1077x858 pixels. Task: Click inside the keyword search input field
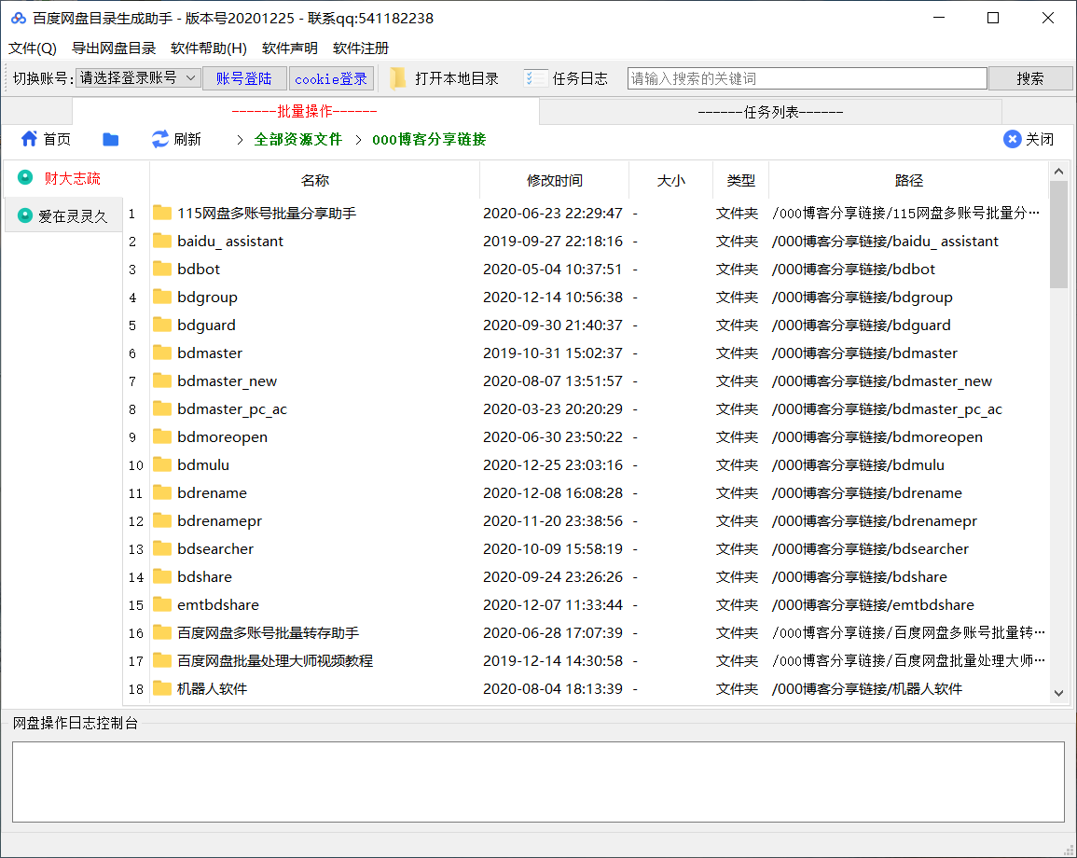806,77
